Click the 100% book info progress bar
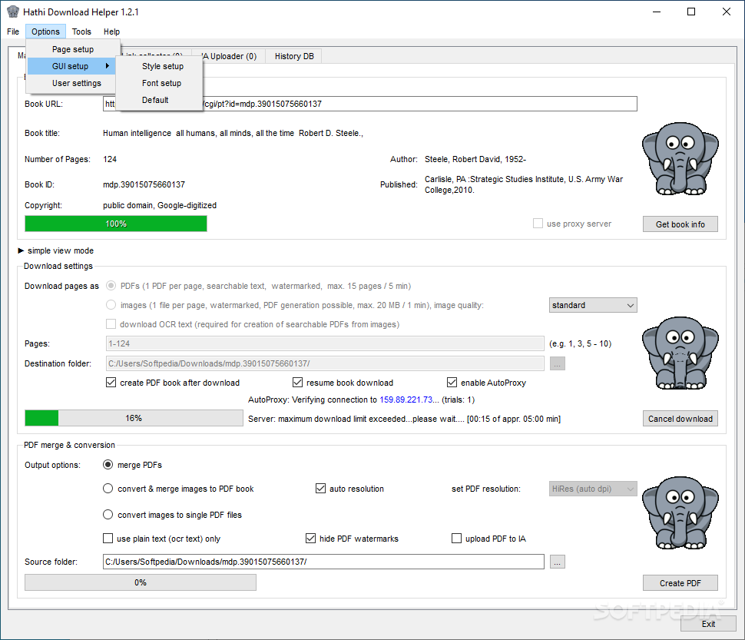The height and width of the screenshot is (640, 745). click(x=116, y=224)
